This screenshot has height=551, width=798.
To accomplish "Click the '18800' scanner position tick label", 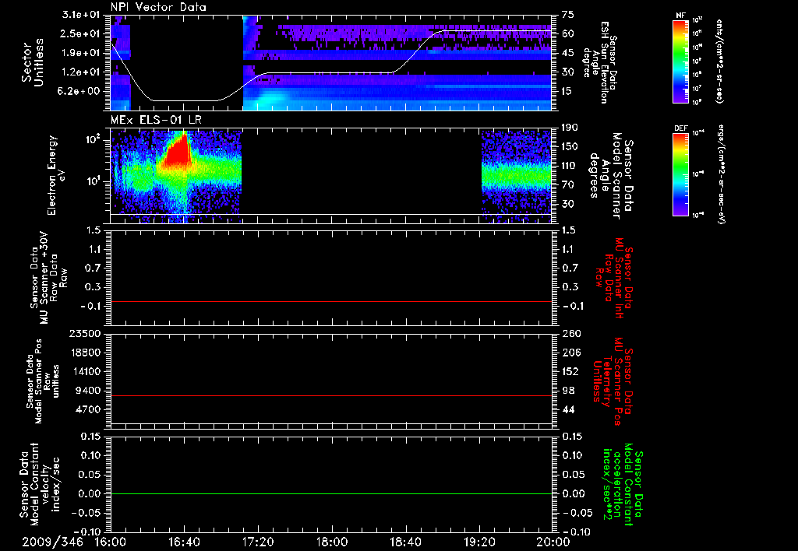I will (86, 353).
